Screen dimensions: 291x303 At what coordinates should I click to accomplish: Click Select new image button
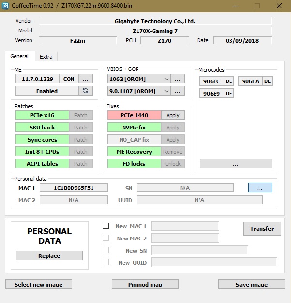coord(39,284)
